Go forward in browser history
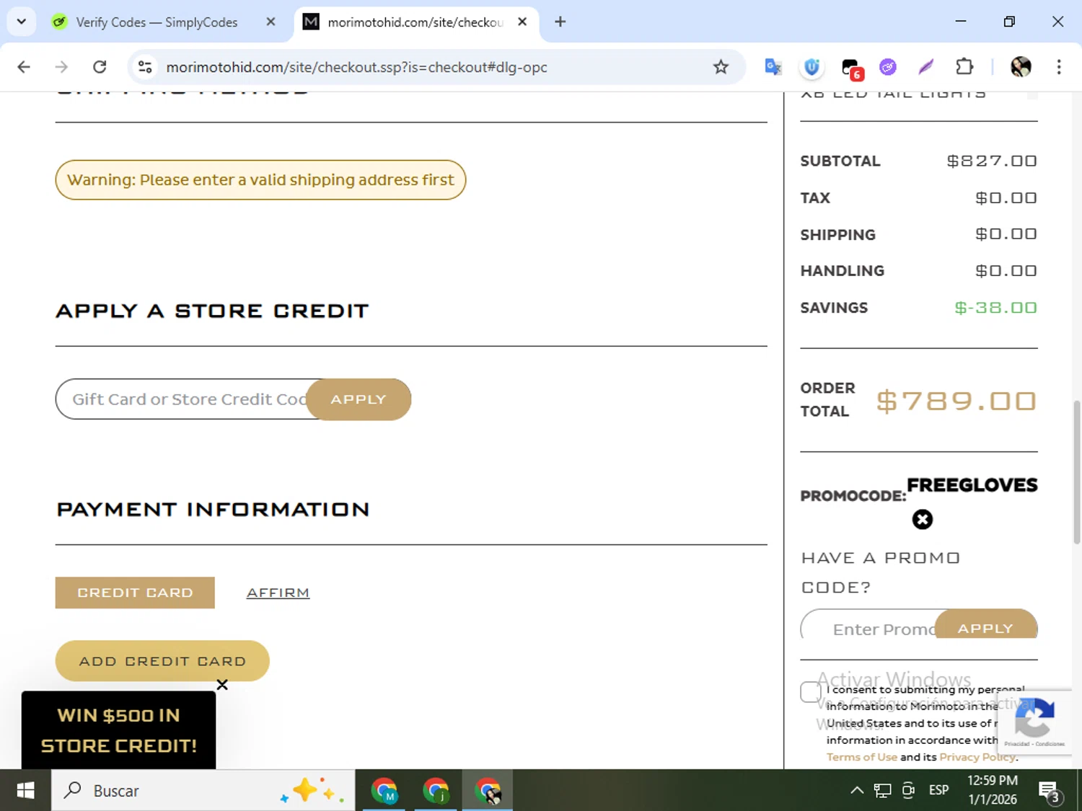 pyautogui.click(x=61, y=67)
